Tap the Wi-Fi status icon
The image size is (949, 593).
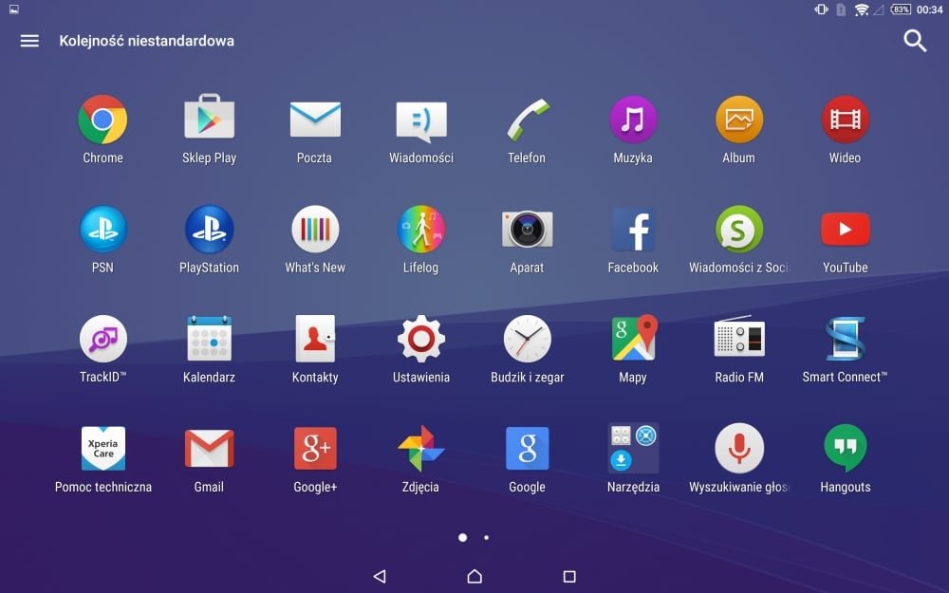[862, 9]
